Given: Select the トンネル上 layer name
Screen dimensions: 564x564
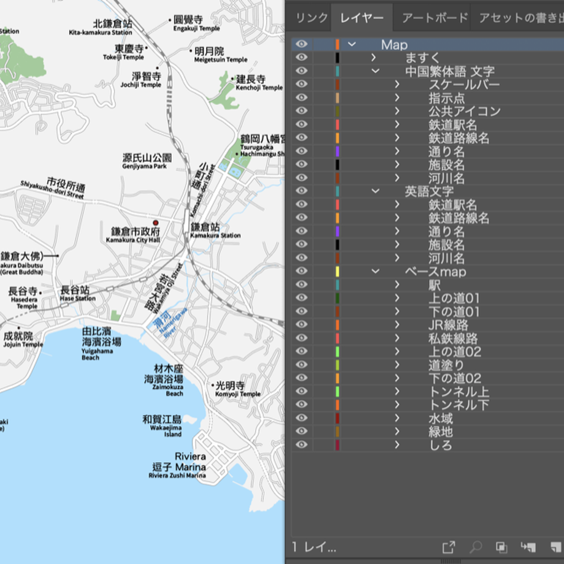Looking at the screenshot, I should tap(459, 391).
